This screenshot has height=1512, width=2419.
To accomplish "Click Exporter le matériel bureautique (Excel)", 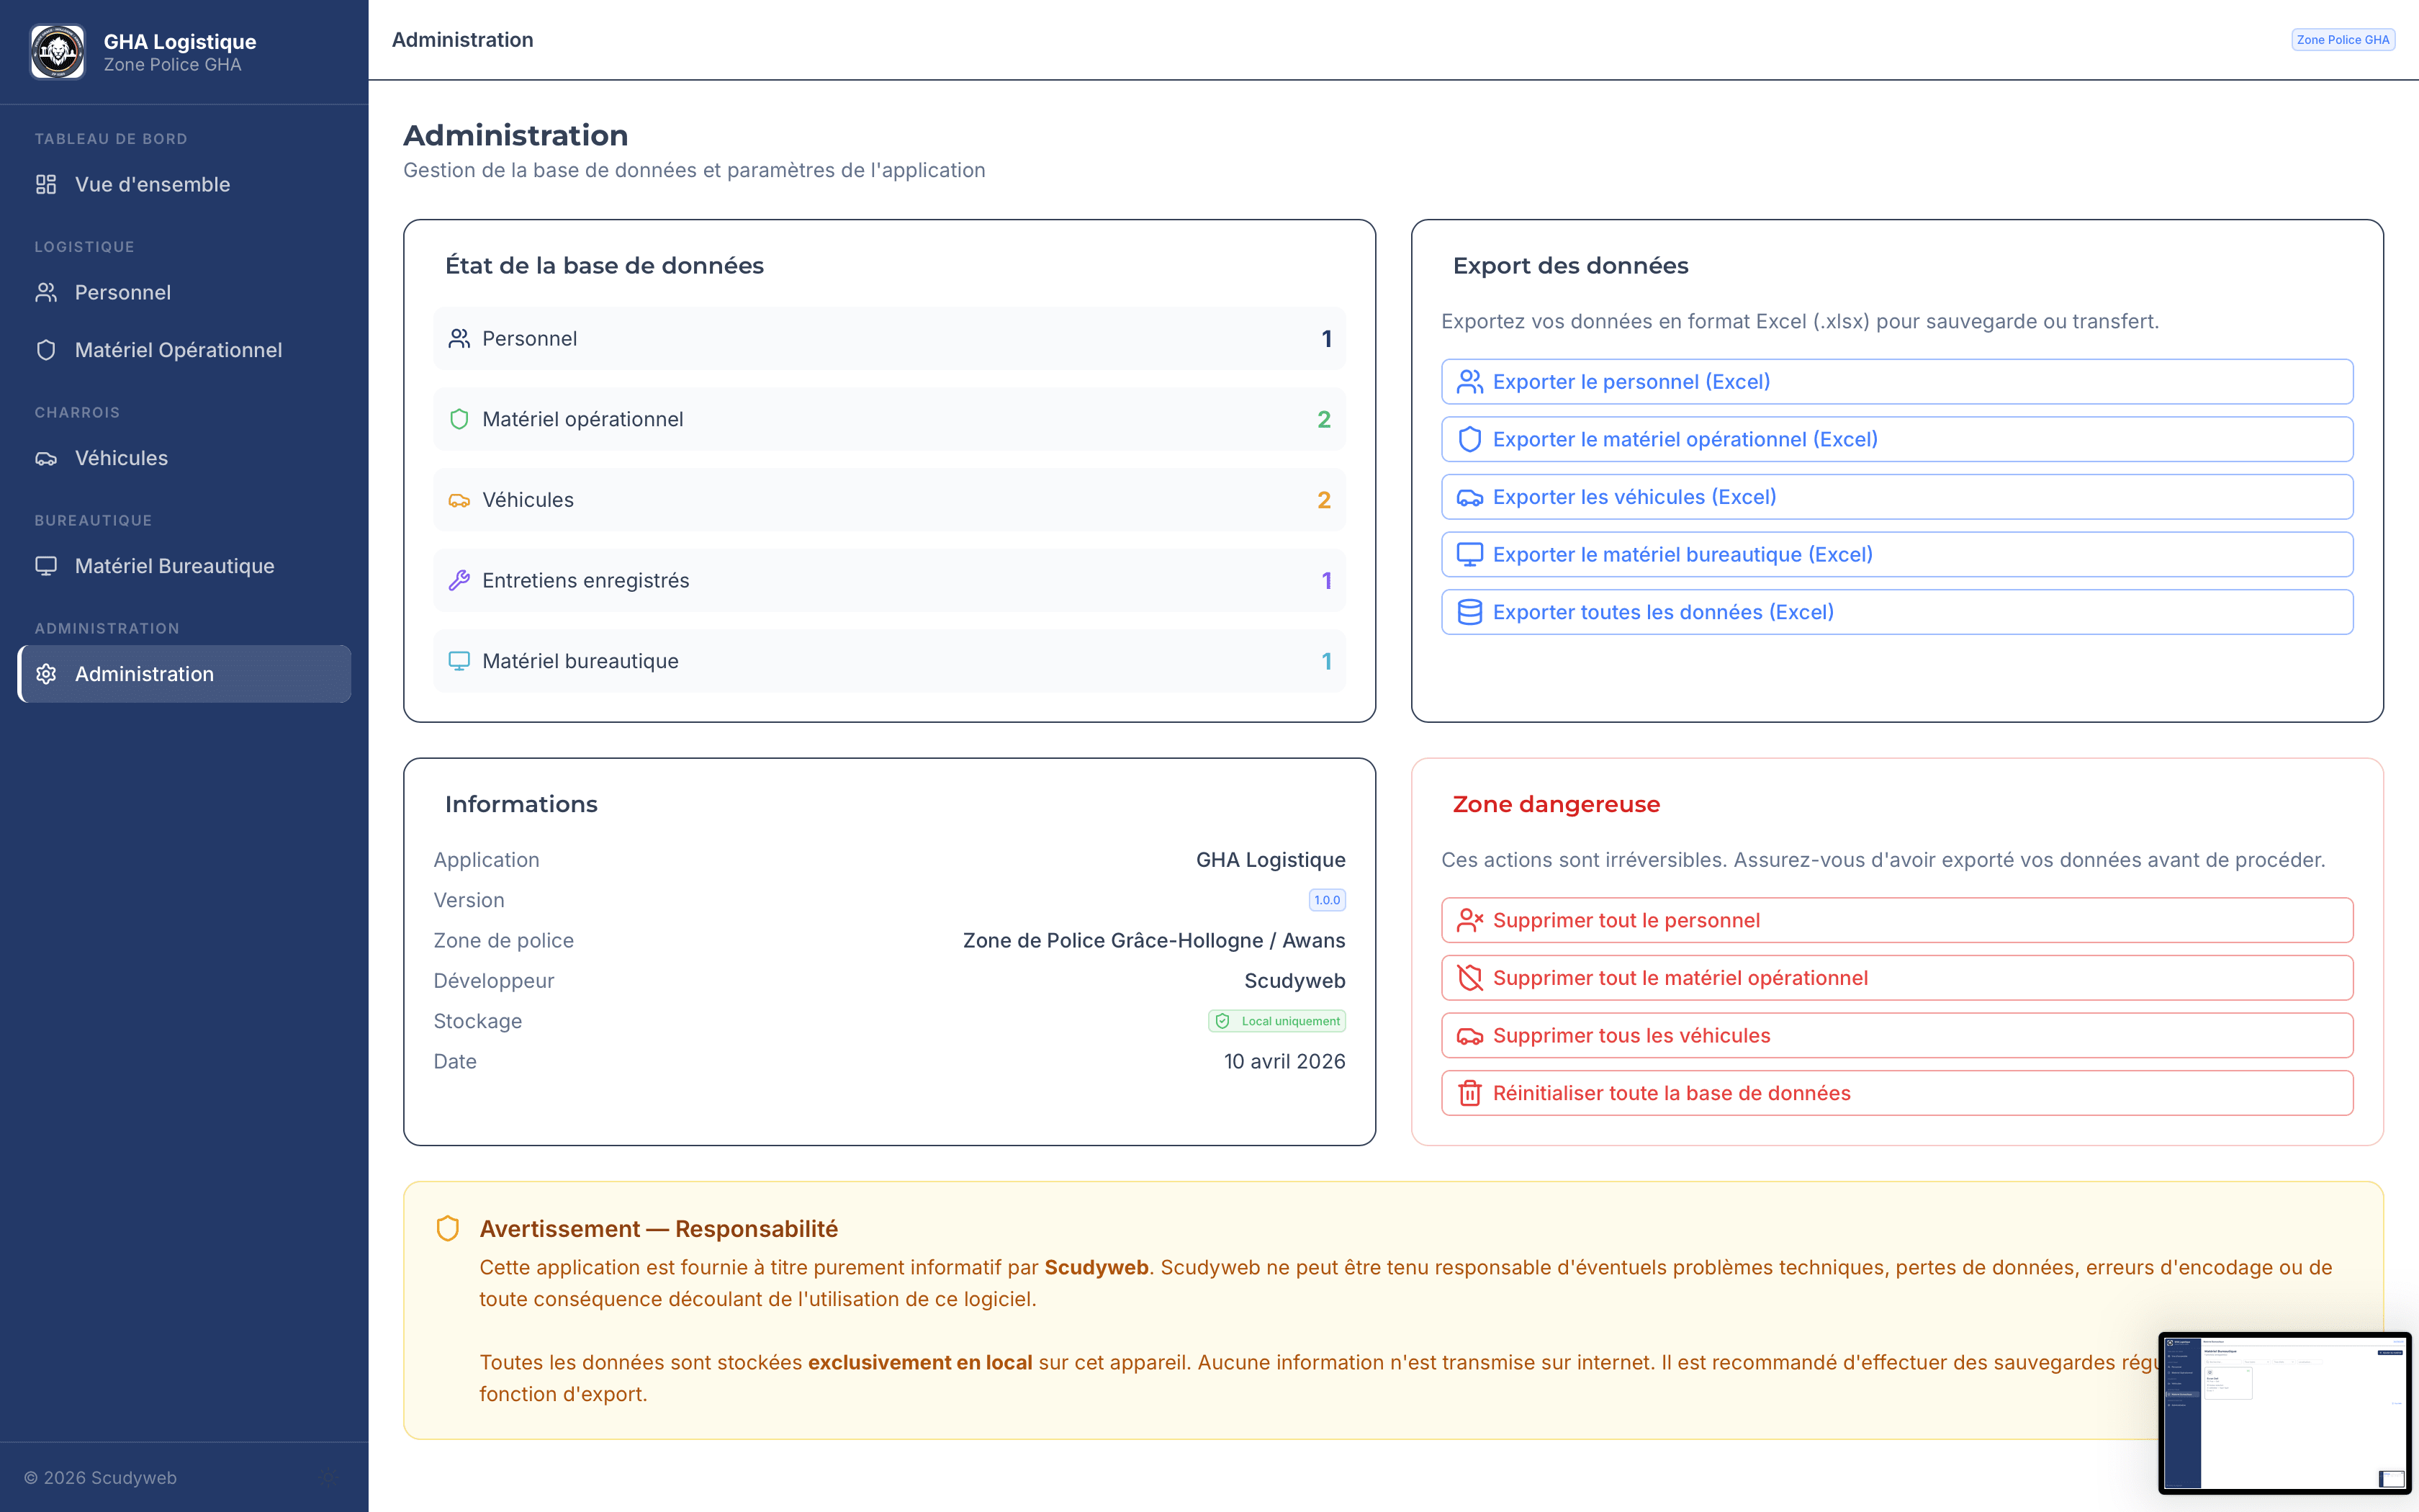I will coord(1896,554).
